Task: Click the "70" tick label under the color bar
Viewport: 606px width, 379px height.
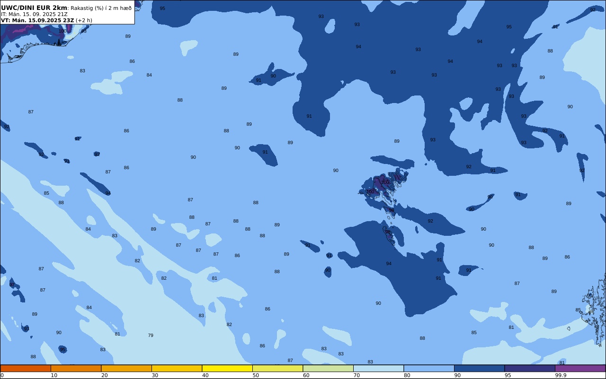Action: (356, 375)
